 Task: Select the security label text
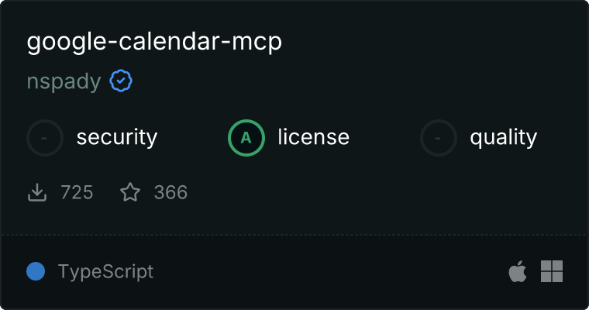(x=117, y=137)
